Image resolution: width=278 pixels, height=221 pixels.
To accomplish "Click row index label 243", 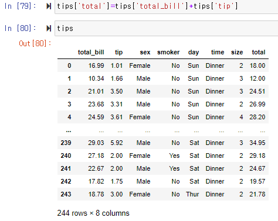I will click(66, 194).
